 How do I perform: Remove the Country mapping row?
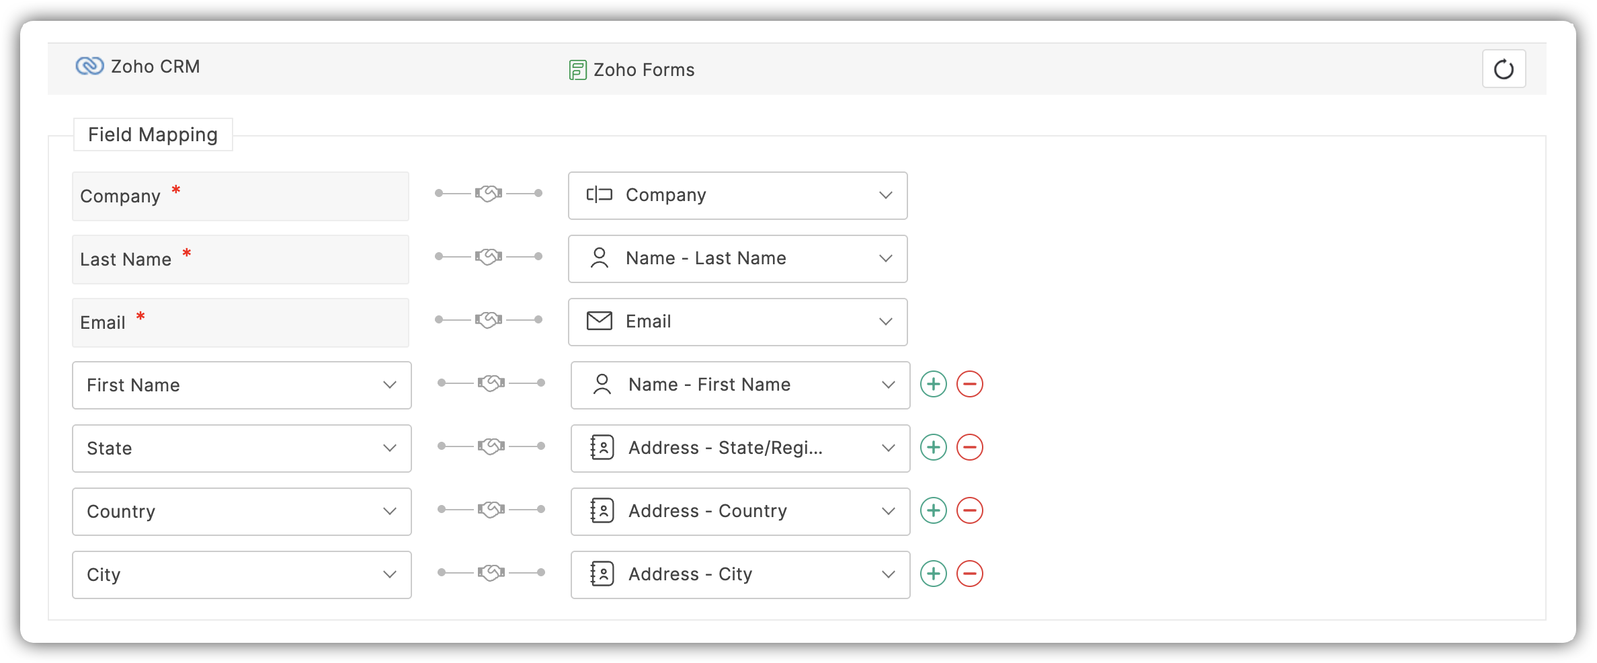tap(969, 511)
